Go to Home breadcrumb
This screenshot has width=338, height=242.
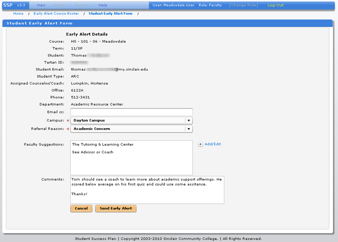click(18, 13)
